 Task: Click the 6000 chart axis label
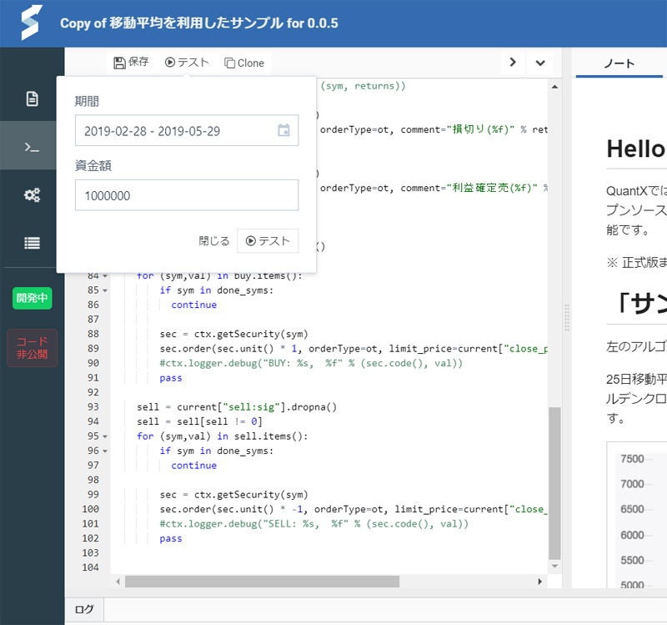(632, 535)
